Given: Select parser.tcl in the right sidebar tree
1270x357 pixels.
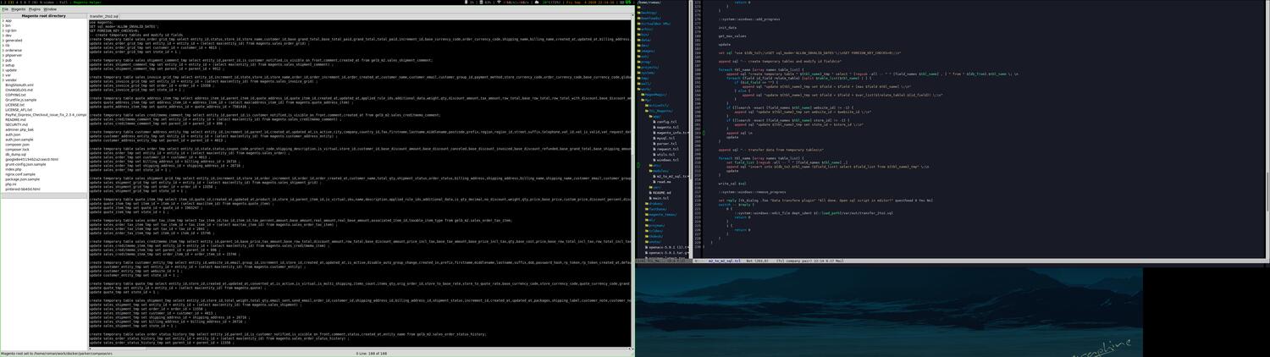Looking at the screenshot, I should pyautogui.click(x=667, y=144).
